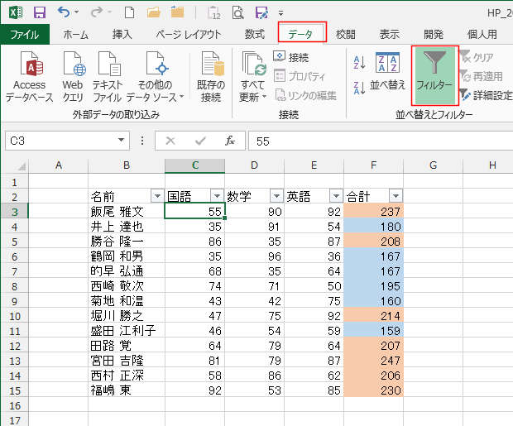Import data from Access データベース
This screenshot has height=426, width=513.
pos(30,76)
